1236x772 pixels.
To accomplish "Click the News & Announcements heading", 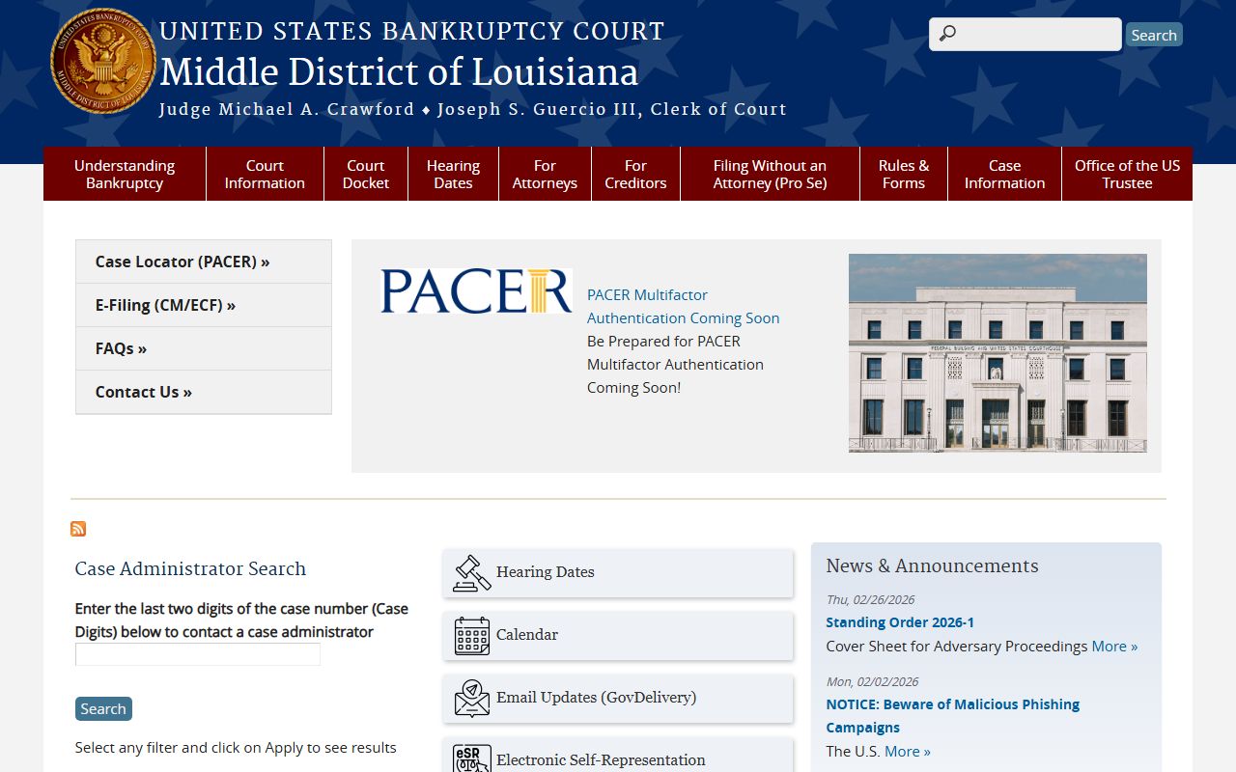I will pyautogui.click(x=932, y=566).
